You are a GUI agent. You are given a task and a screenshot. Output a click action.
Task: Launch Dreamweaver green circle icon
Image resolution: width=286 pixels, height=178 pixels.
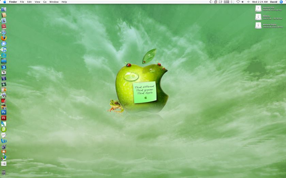click(4, 130)
